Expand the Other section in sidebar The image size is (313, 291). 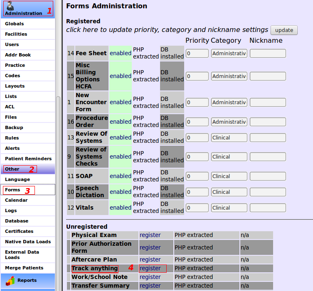coord(12,169)
